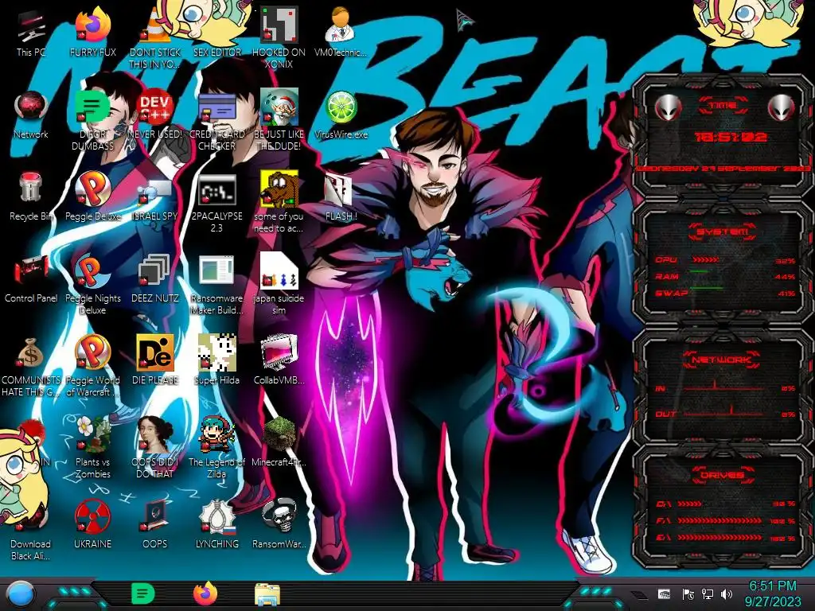Viewport: 815px width, 611px height.
Task: Click the NETWORK widget header
Action: coord(723,360)
